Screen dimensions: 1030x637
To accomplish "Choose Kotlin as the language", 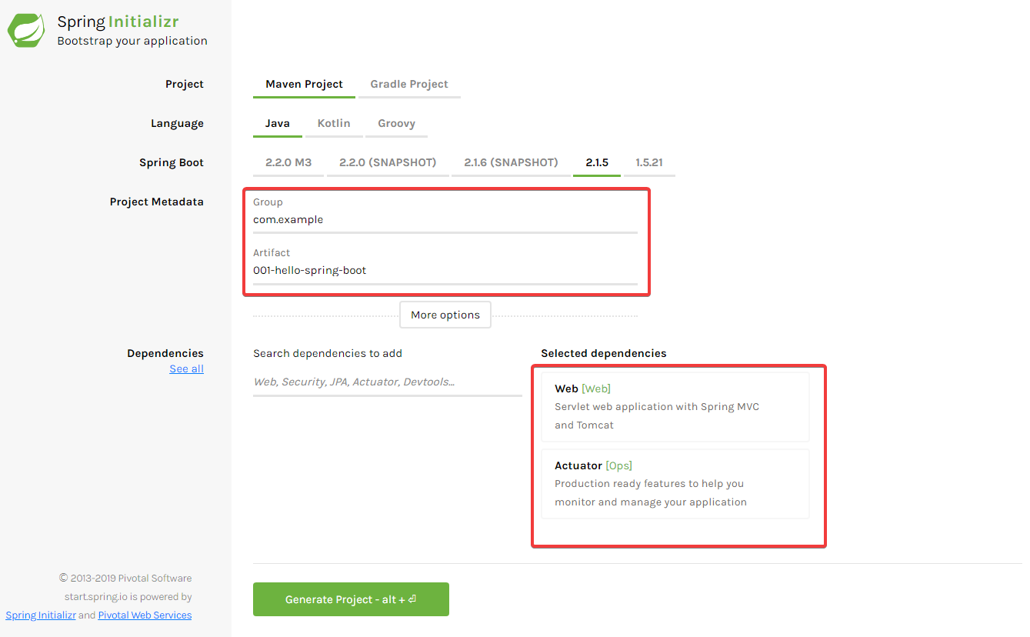I will click(334, 124).
